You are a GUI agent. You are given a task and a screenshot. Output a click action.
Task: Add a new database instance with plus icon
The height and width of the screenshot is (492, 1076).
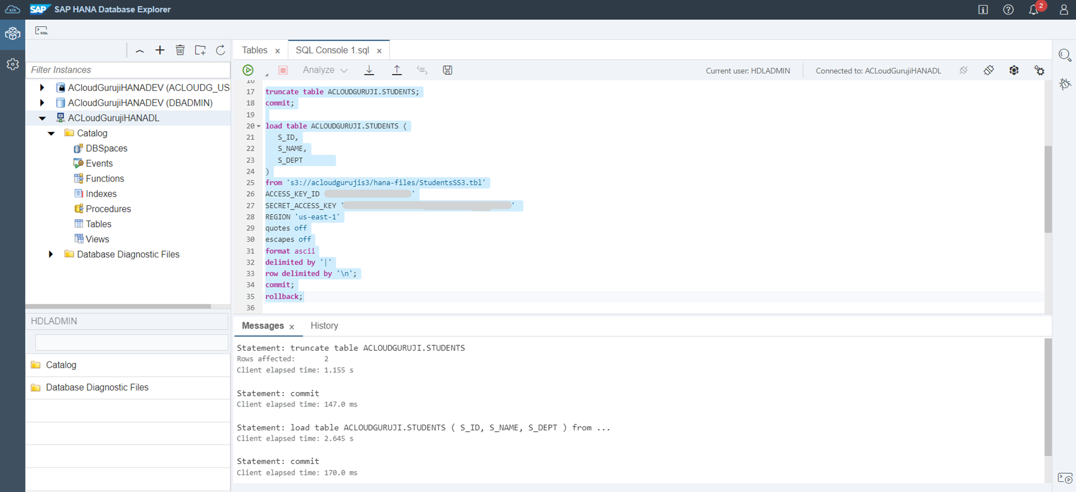pyautogui.click(x=160, y=50)
